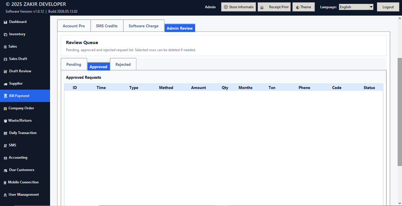402x206 pixels.
Task: Open the Language dropdown
Action: point(356,7)
